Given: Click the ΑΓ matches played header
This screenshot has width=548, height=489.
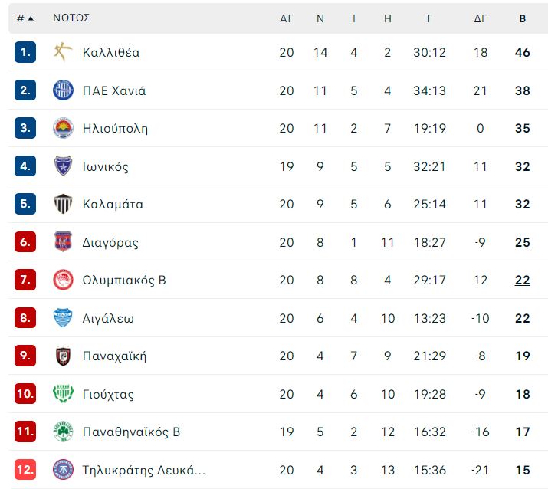Looking at the screenshot, I should (286, 18).
